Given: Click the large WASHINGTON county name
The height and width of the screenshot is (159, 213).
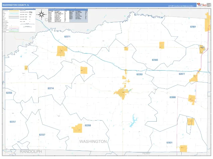Looking at the screenshot, I should [93, 141].
